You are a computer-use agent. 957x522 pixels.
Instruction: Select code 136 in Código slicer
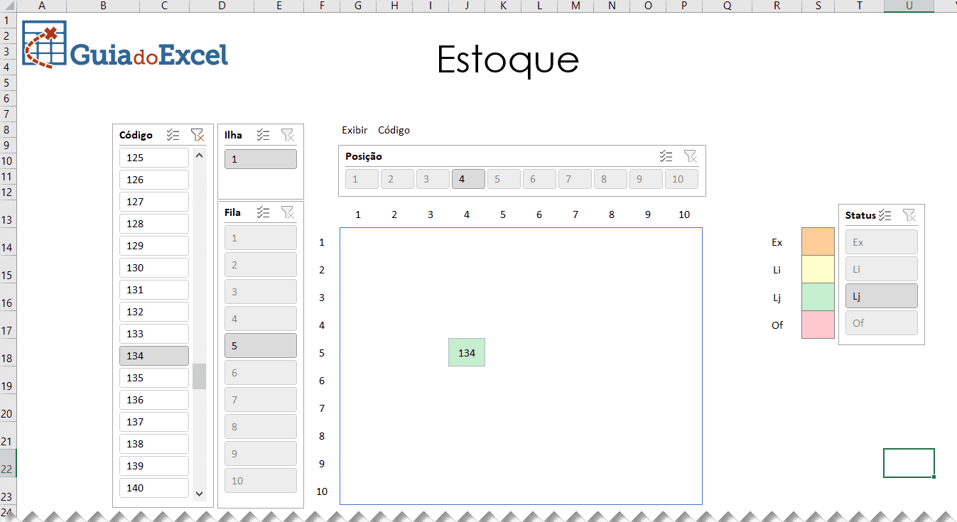tap(154, 400)
